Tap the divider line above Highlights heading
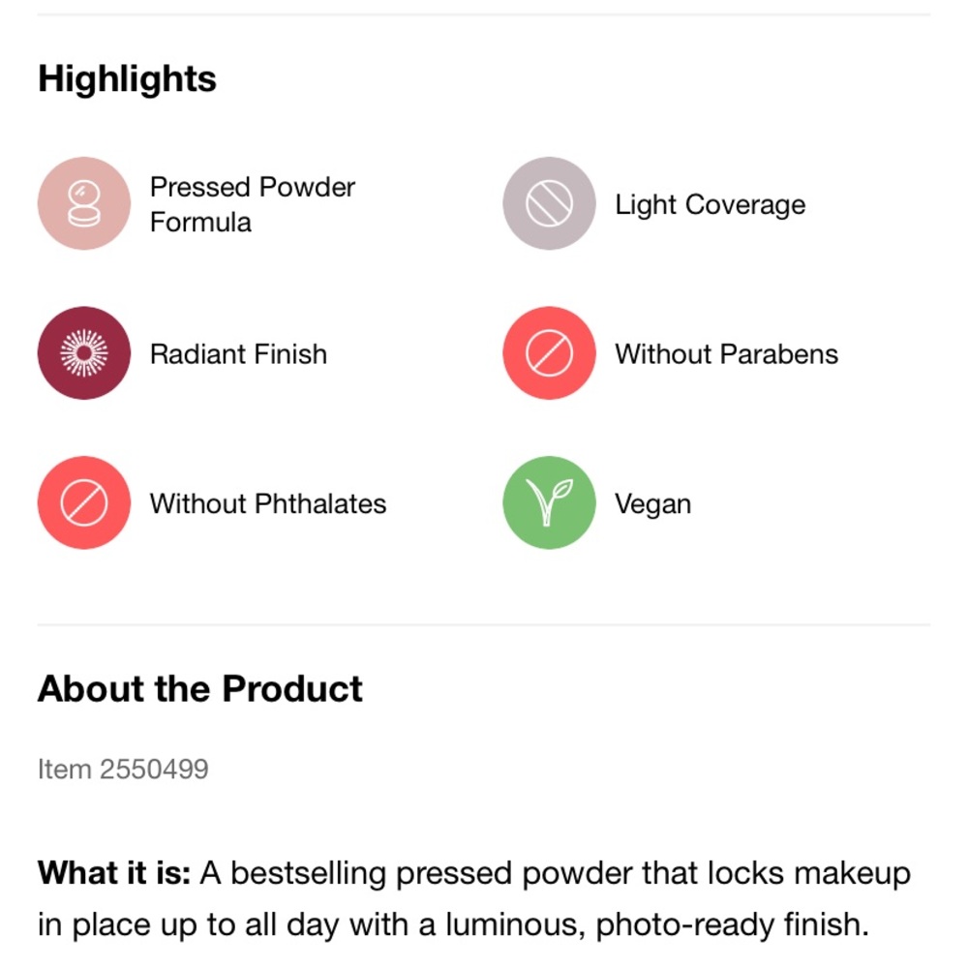This screenshot has height=968, width=968. point(484,15)
